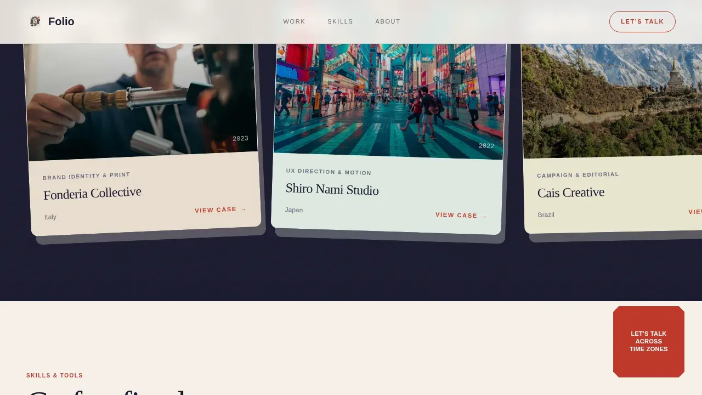Select the Cais Creative title
The image size is (702, 395).
point(570,193)
